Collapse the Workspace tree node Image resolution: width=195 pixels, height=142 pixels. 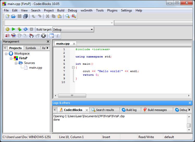6,54
